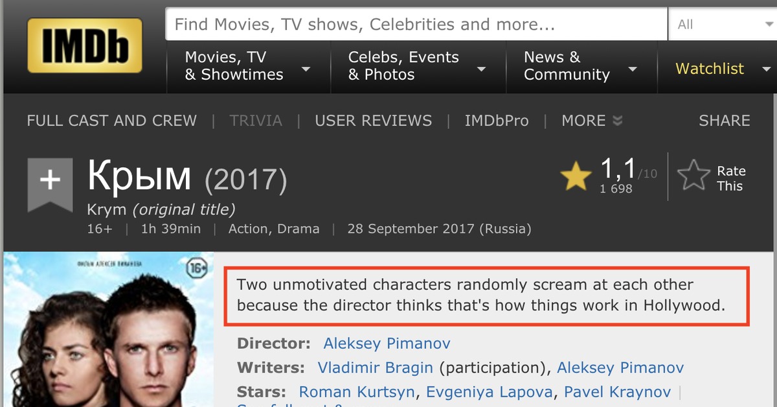Open director Aleksey Pimanov's page

pyautogui.click(x=387, y=343)
